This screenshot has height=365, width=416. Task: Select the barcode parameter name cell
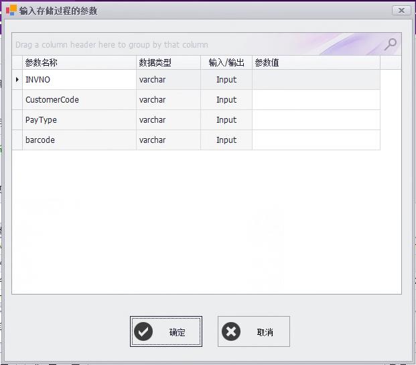pyautogui.click(x=79, y=140)
